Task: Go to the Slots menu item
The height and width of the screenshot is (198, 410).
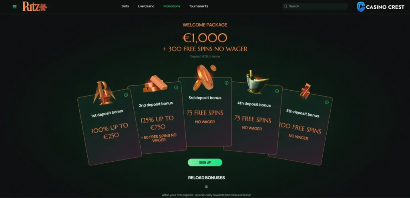Action: point(125,6)
